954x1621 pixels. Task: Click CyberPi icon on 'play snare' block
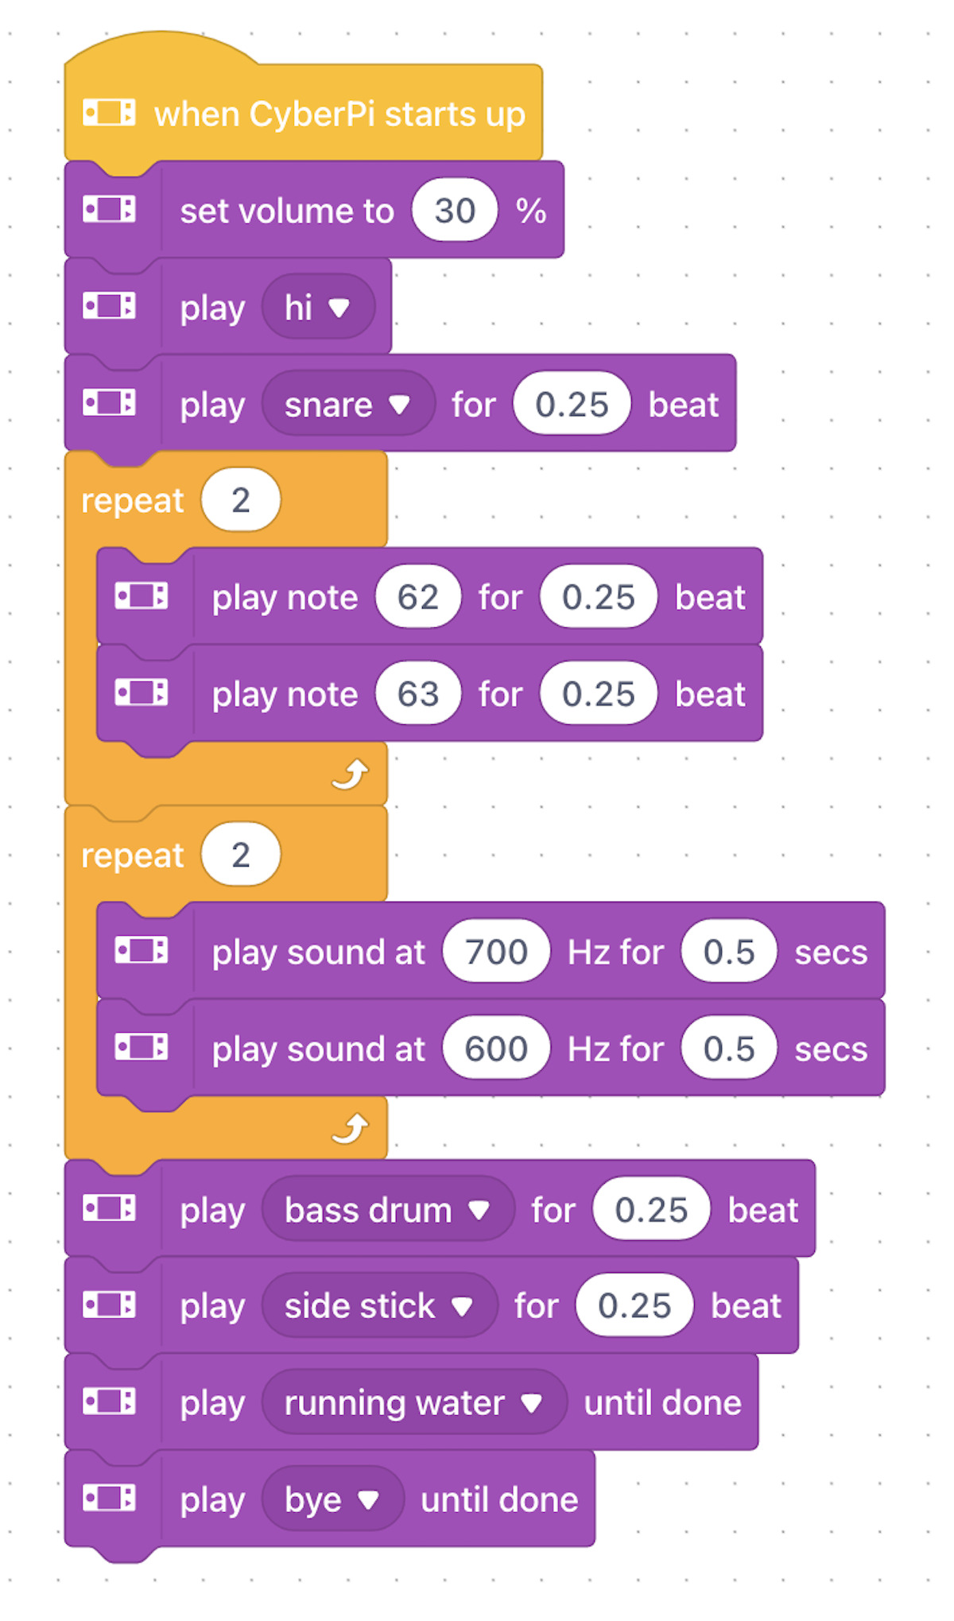[x=109, y=402]
